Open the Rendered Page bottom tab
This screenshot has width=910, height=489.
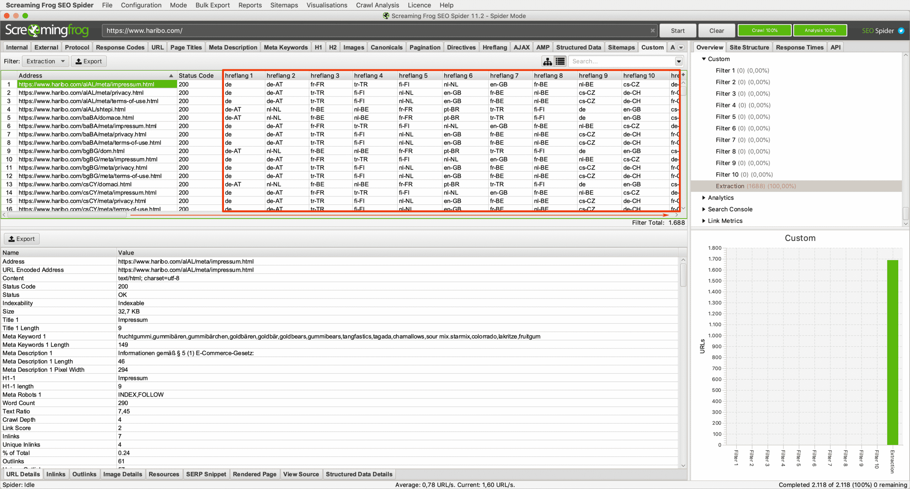pos(255,474)
